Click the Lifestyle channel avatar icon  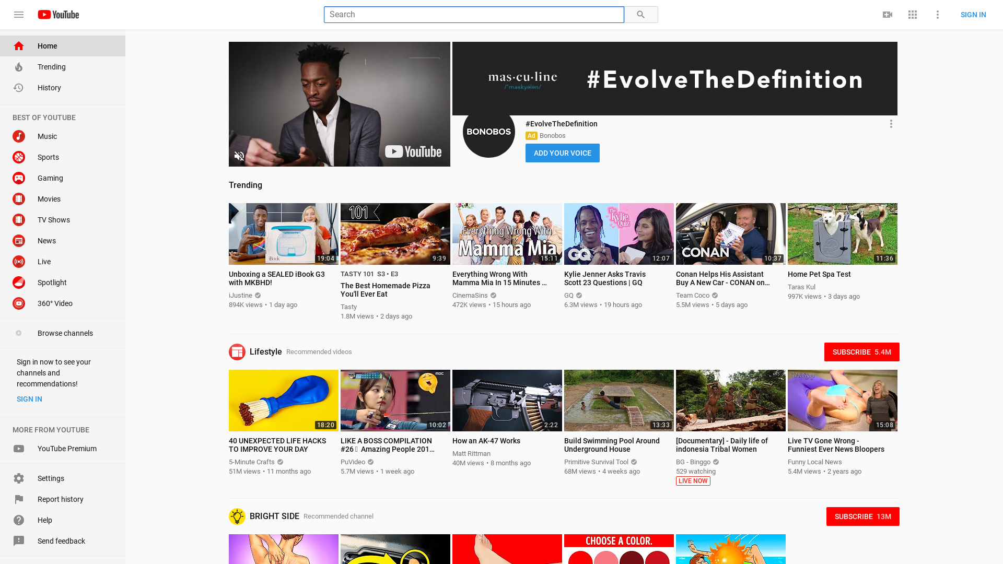click(x=237, y=352)
